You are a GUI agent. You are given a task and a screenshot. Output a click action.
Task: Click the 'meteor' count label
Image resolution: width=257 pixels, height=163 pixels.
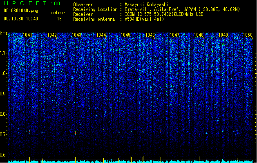pyautogui.click(x=58, y=13)
